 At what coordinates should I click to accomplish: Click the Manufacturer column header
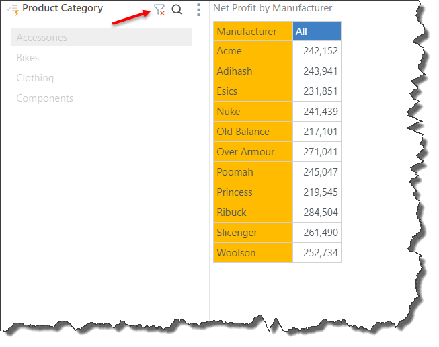tap(253, 31)
